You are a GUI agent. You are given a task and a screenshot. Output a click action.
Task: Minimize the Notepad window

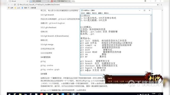(140, 10)
